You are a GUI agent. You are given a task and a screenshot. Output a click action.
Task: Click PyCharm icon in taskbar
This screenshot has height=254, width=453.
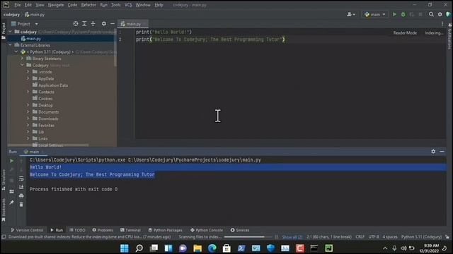pyautogui.click(x=328, y=248)
